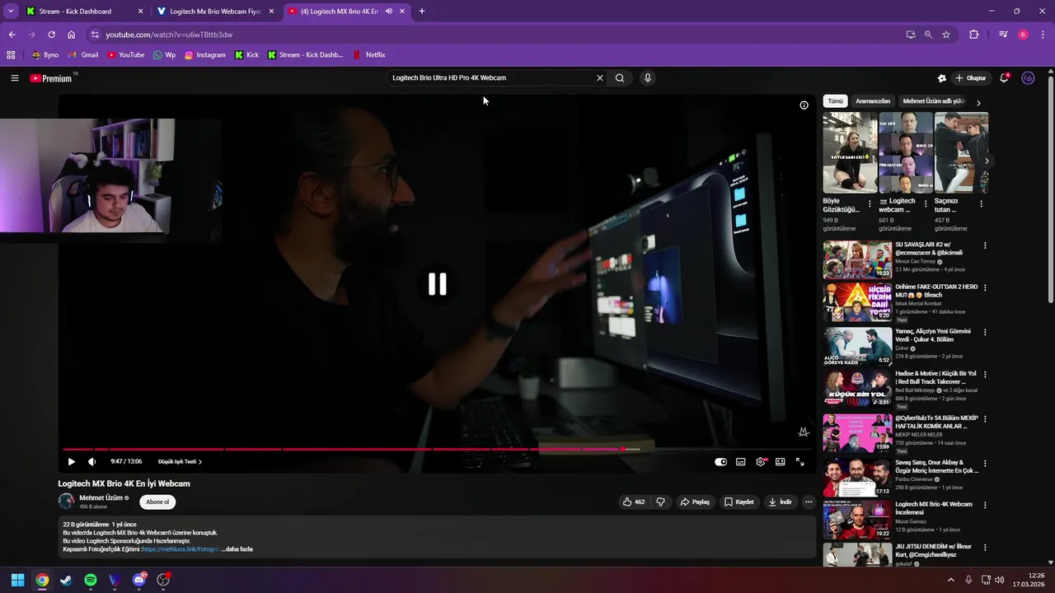Show next Shorts with carousel arrow
The height and width of the screenshot is (593, 1055).
(987, 161)
